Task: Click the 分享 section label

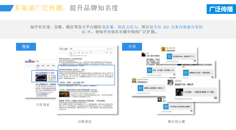Action: 132,46
